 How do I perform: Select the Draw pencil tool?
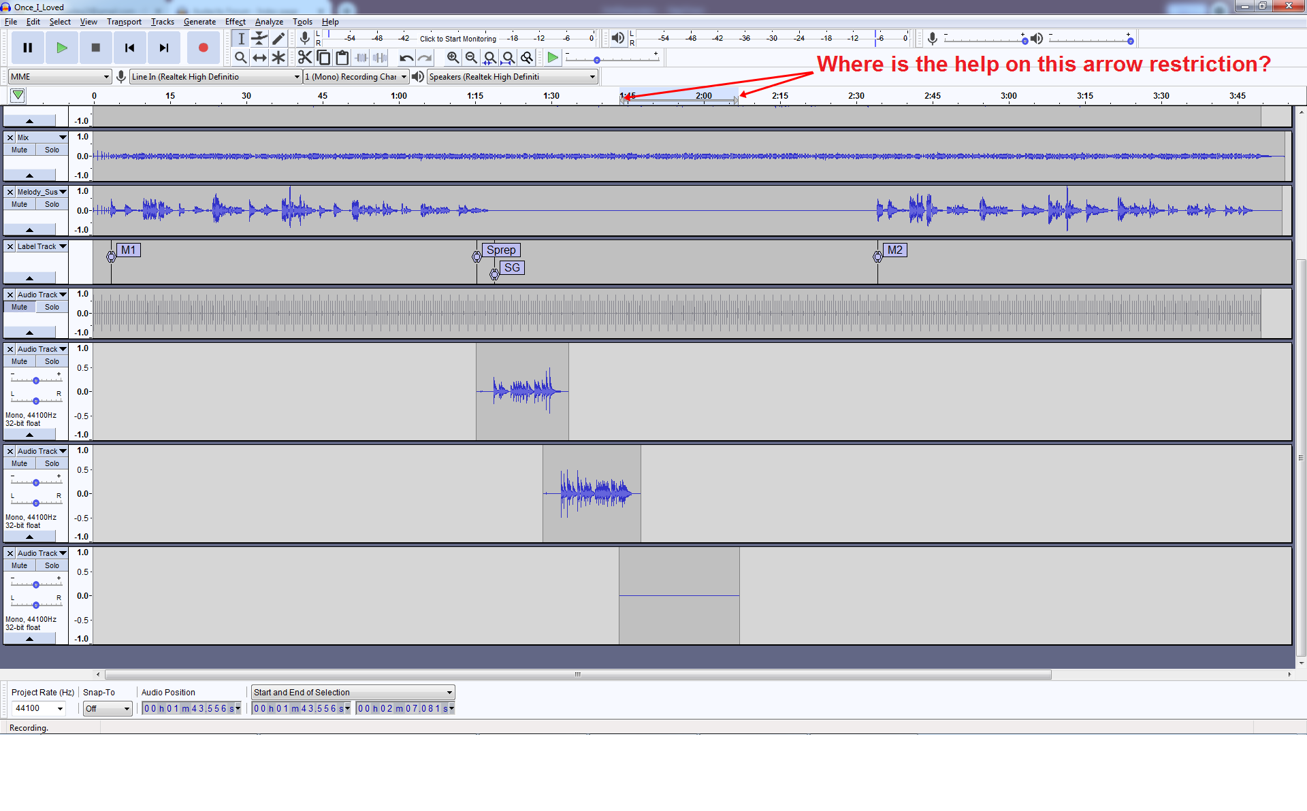tap(278, 39)
